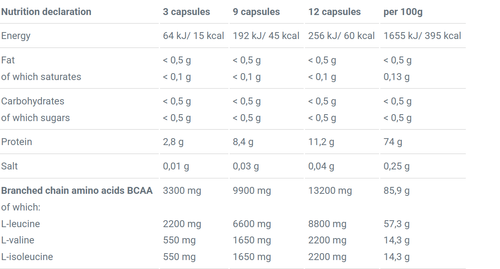Click the 'of which sugars' label
This screenshot has height=269, width=500.
click(35, 118)
